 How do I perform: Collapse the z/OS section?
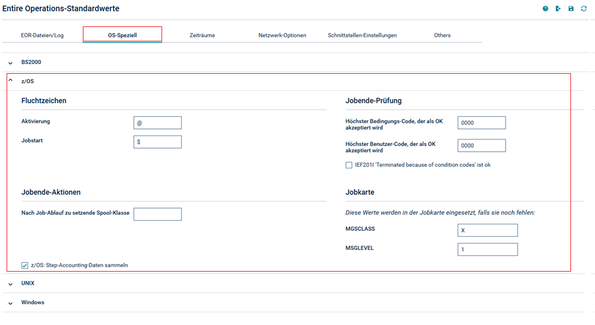pos(11,80)
